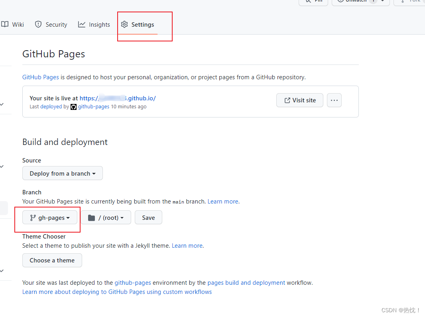
Task: Click the branch icon beside gh-pages
Action: (x=33, y=218)
